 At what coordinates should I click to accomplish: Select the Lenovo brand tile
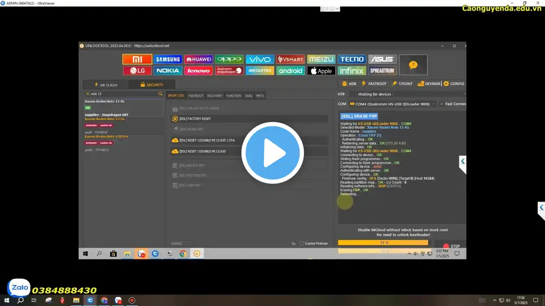198,71
